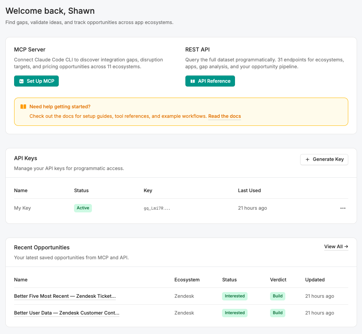
Task: Click the My Key name cell
Action: point(23,208)
